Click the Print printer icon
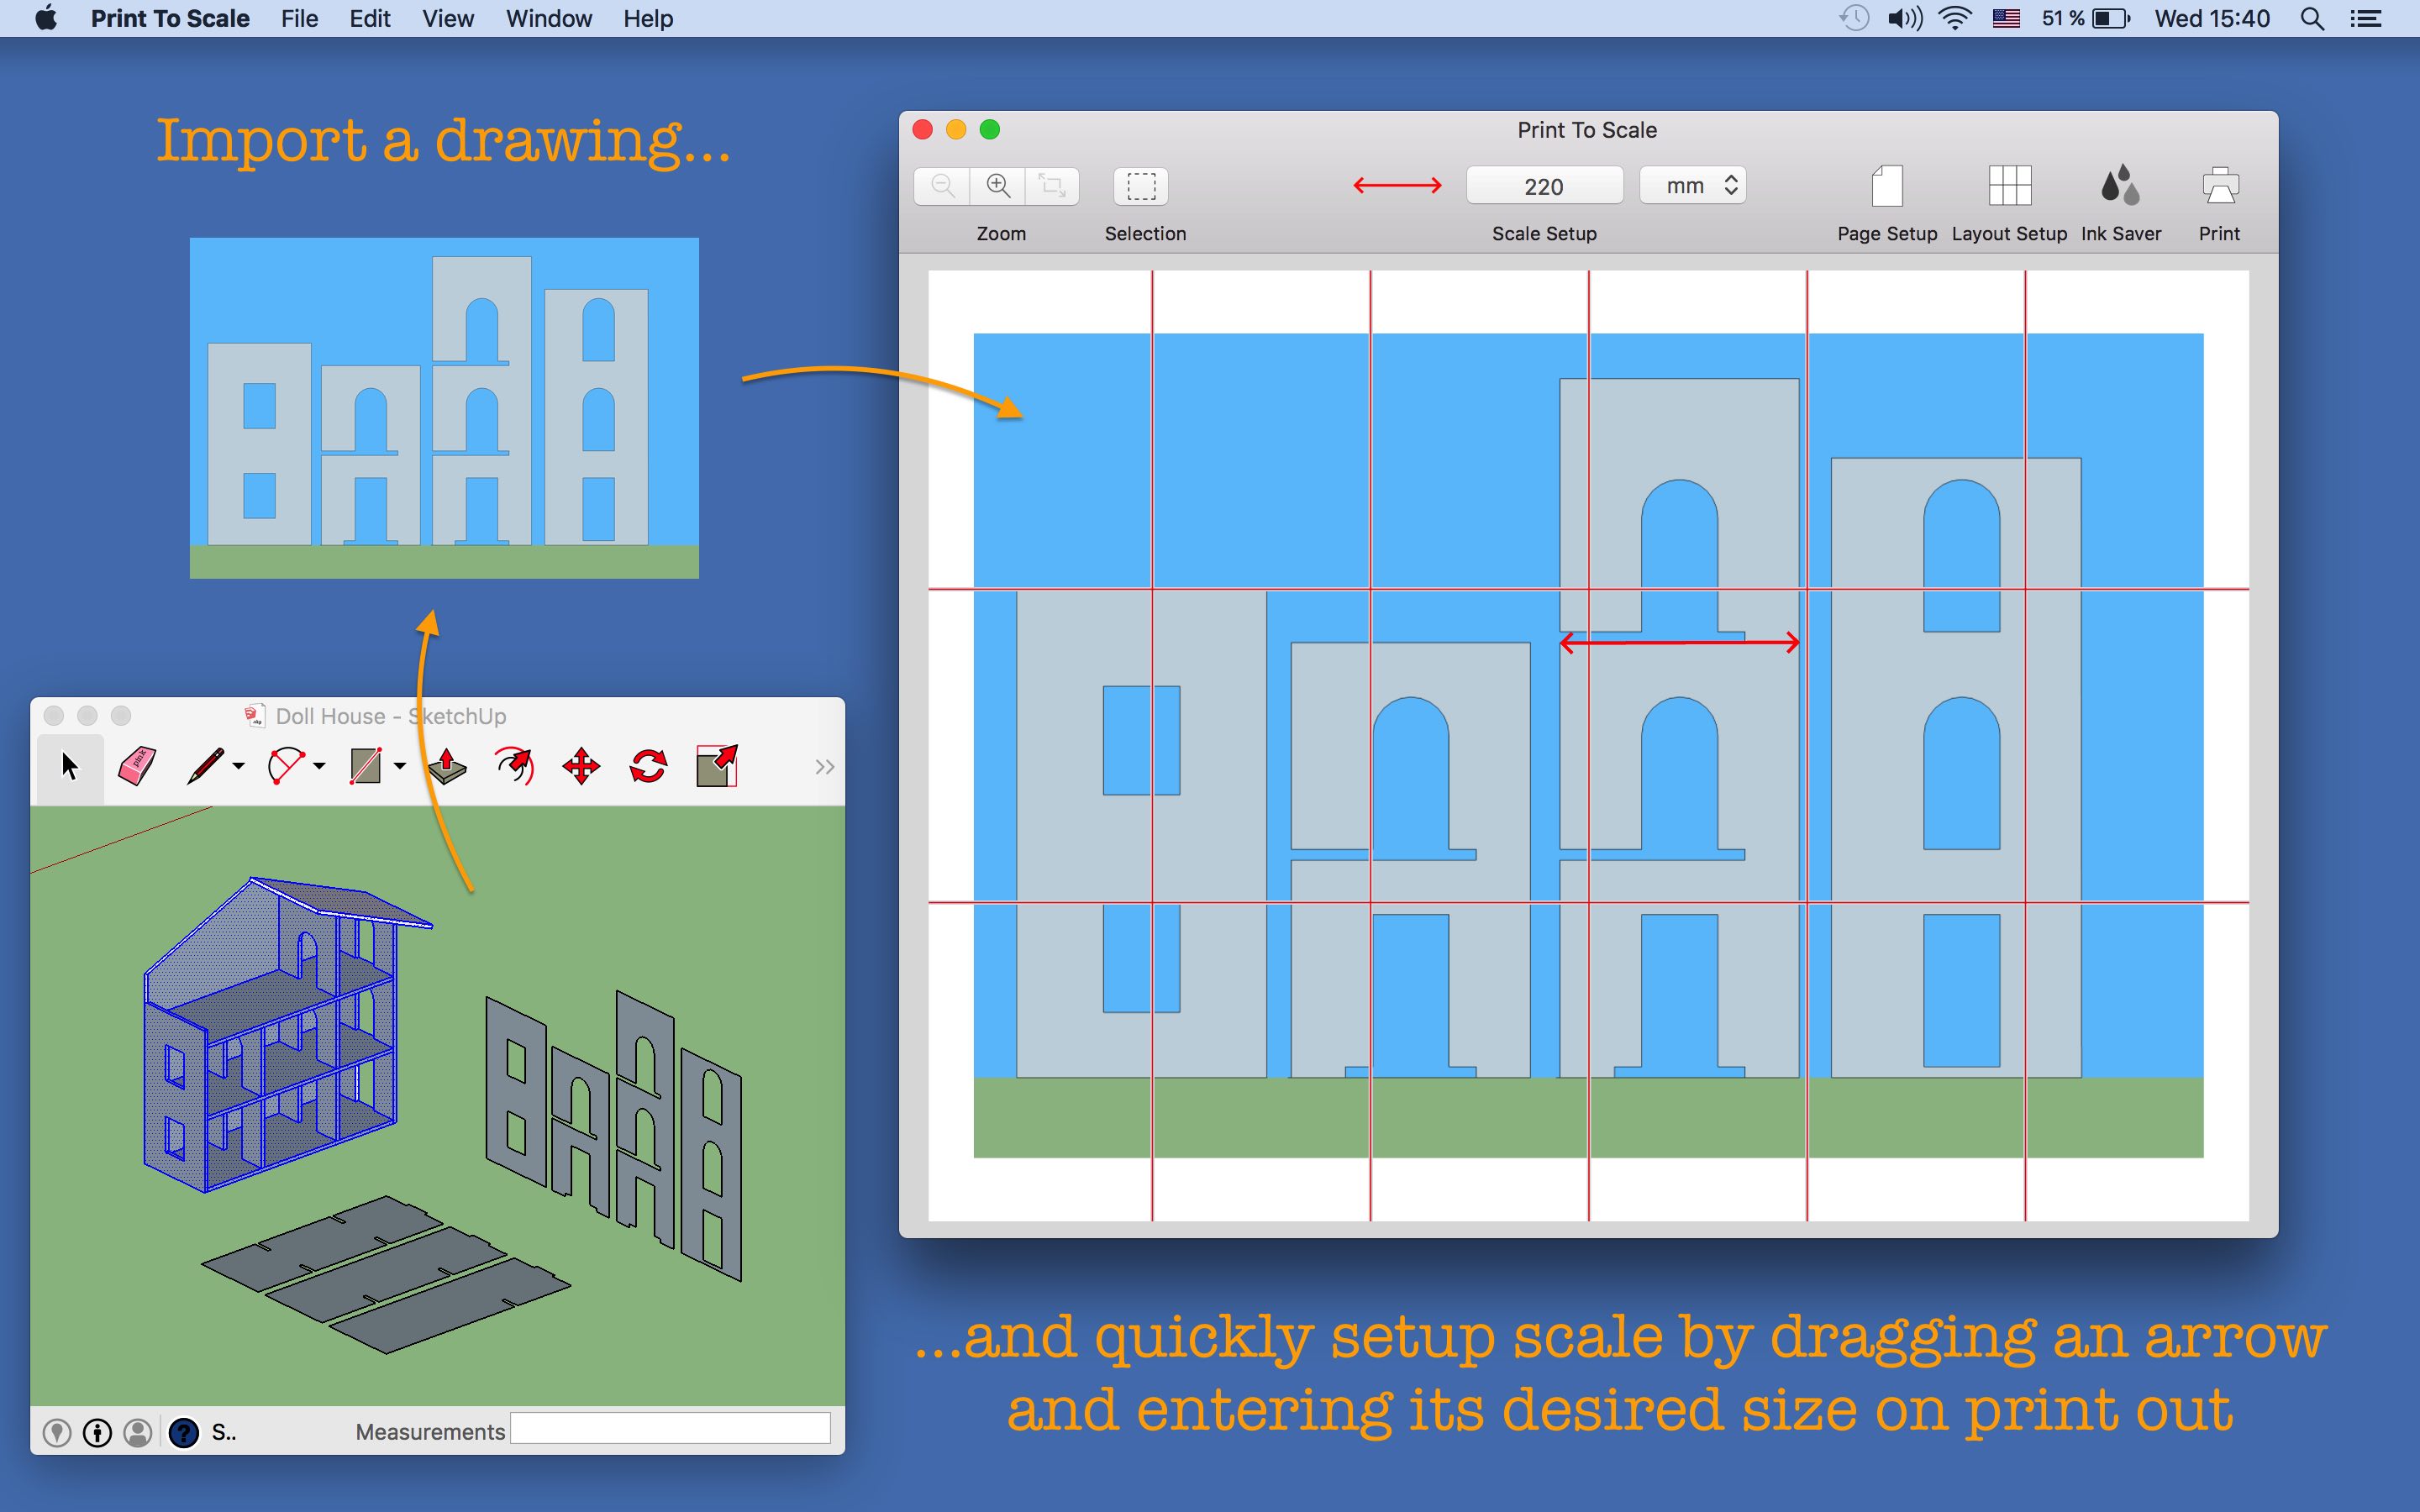Viewport: 2420px width, 1512px height. 2219,186
